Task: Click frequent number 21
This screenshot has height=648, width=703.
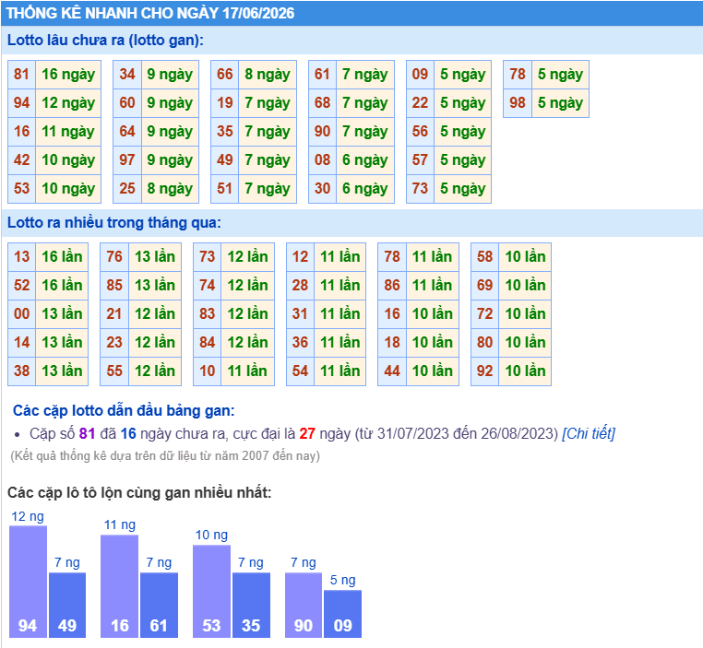Action: (114, 314)
